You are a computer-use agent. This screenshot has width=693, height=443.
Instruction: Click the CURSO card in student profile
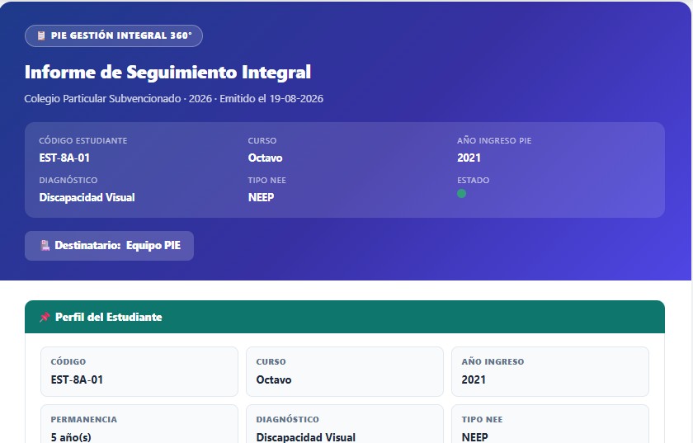click(x=345, y=372)
